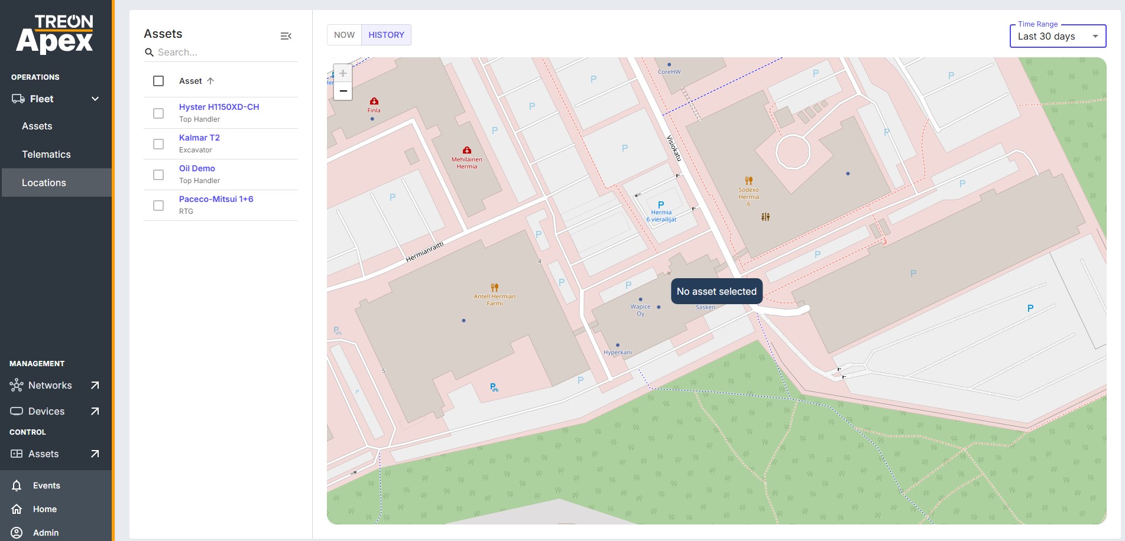Switch to the NOW tab
Viewport: 1125px width, 541px height.
tap(344, 35)
